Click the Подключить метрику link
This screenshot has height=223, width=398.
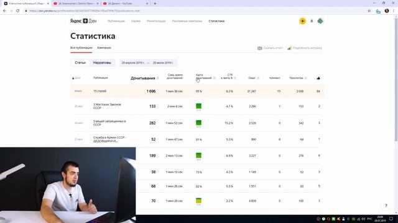point(307,48)
